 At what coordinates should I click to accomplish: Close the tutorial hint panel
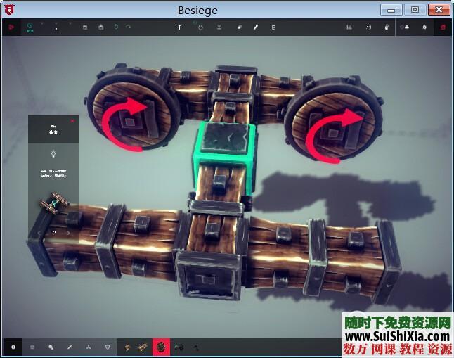pos(72,120)
